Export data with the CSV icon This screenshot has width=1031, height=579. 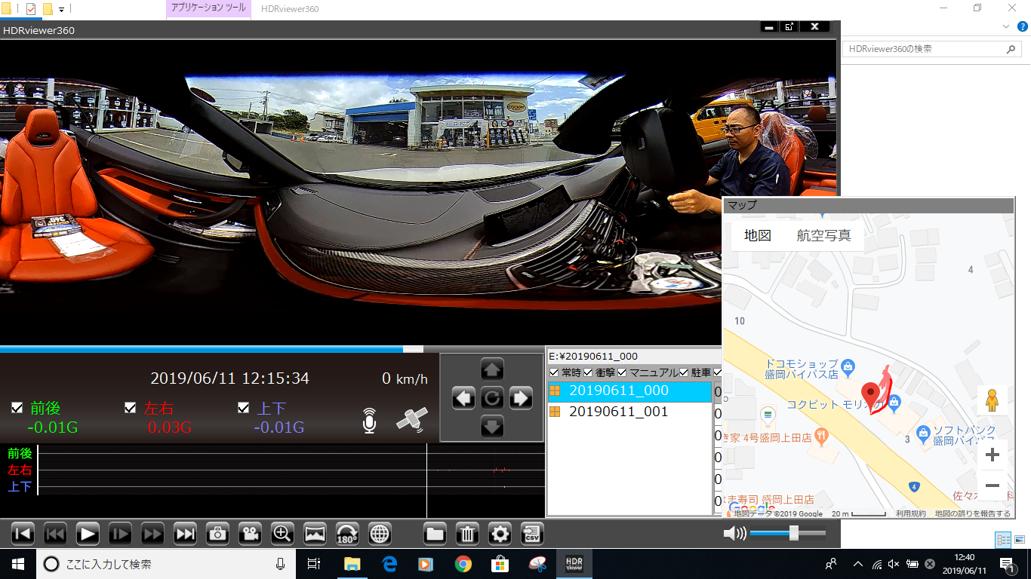point(532,534)
